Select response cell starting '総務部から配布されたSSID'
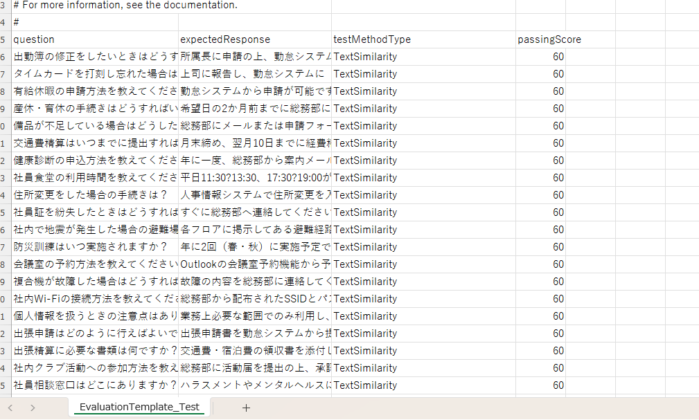Screen dimensions: 699x420 255,299
